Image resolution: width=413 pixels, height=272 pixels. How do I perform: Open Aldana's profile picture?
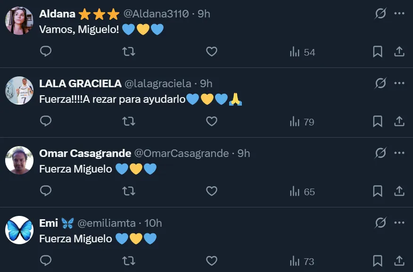coord(19,21)
